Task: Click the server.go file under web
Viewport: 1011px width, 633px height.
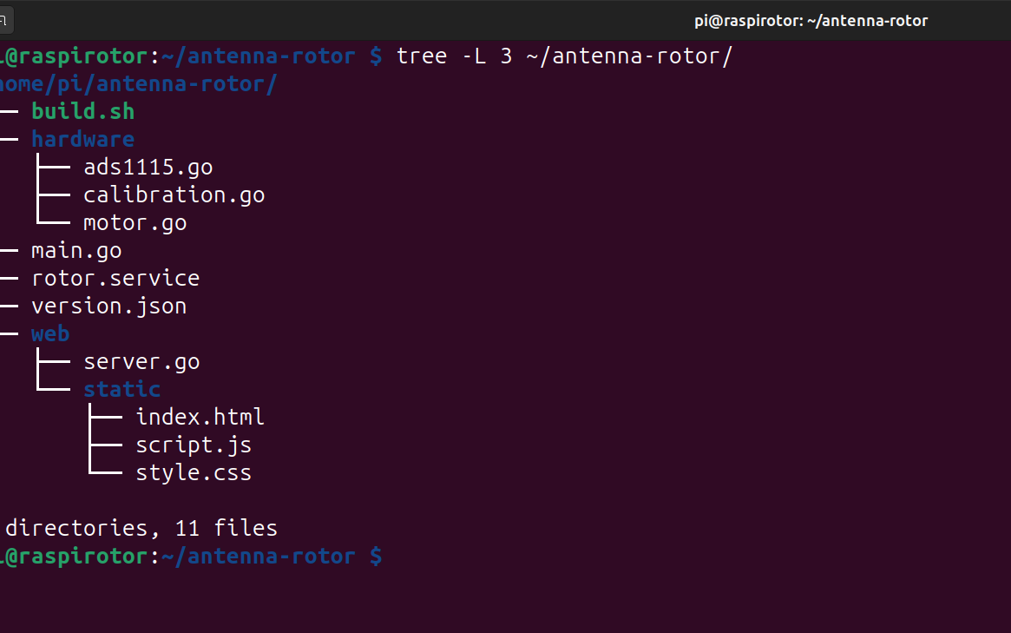Action: point(141,360)
